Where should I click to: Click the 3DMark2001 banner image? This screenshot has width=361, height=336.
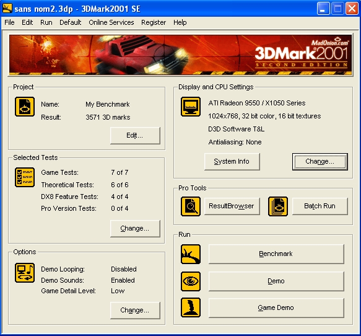point(180,55)
